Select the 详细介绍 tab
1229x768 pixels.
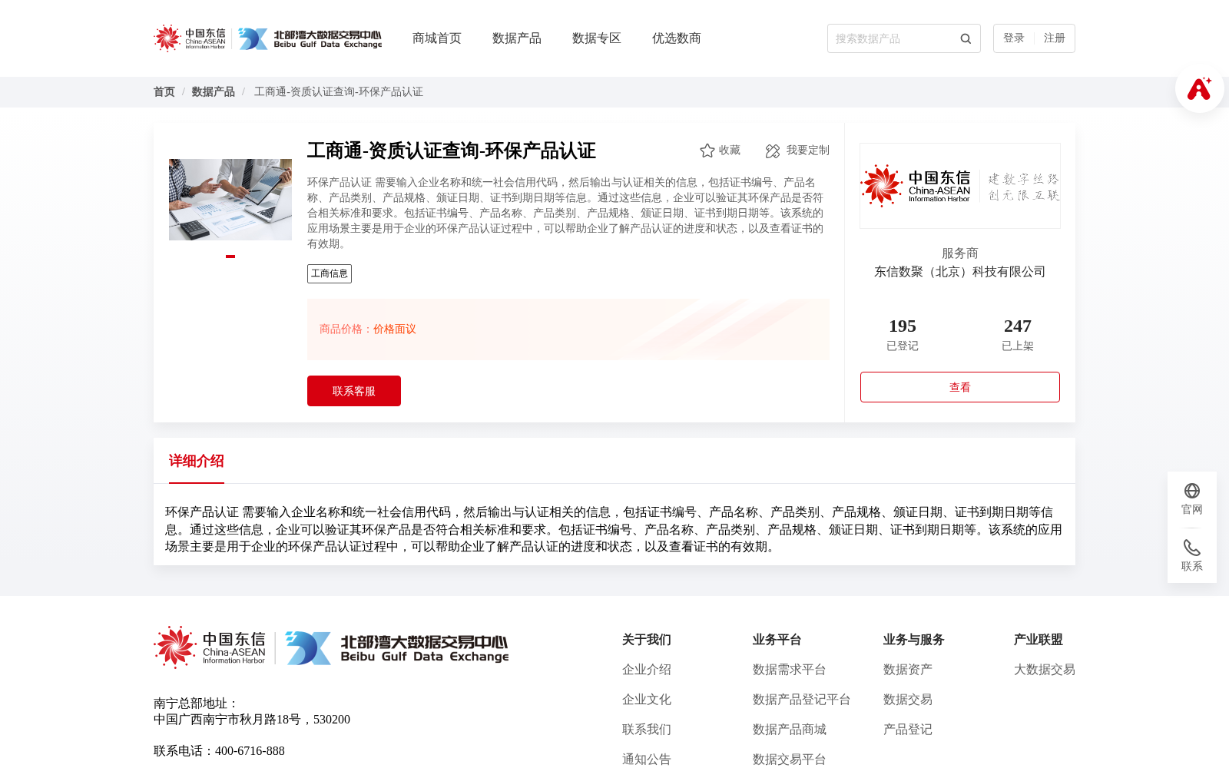tap(197, 461)
